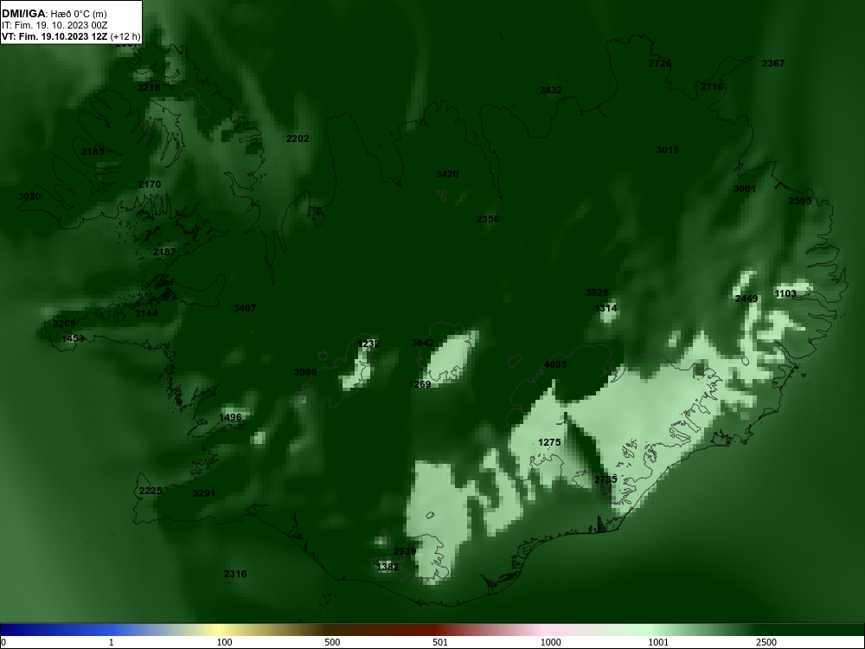Select the 1382 value label
Screen dimensions: 865x649
[x=388, y=567]
